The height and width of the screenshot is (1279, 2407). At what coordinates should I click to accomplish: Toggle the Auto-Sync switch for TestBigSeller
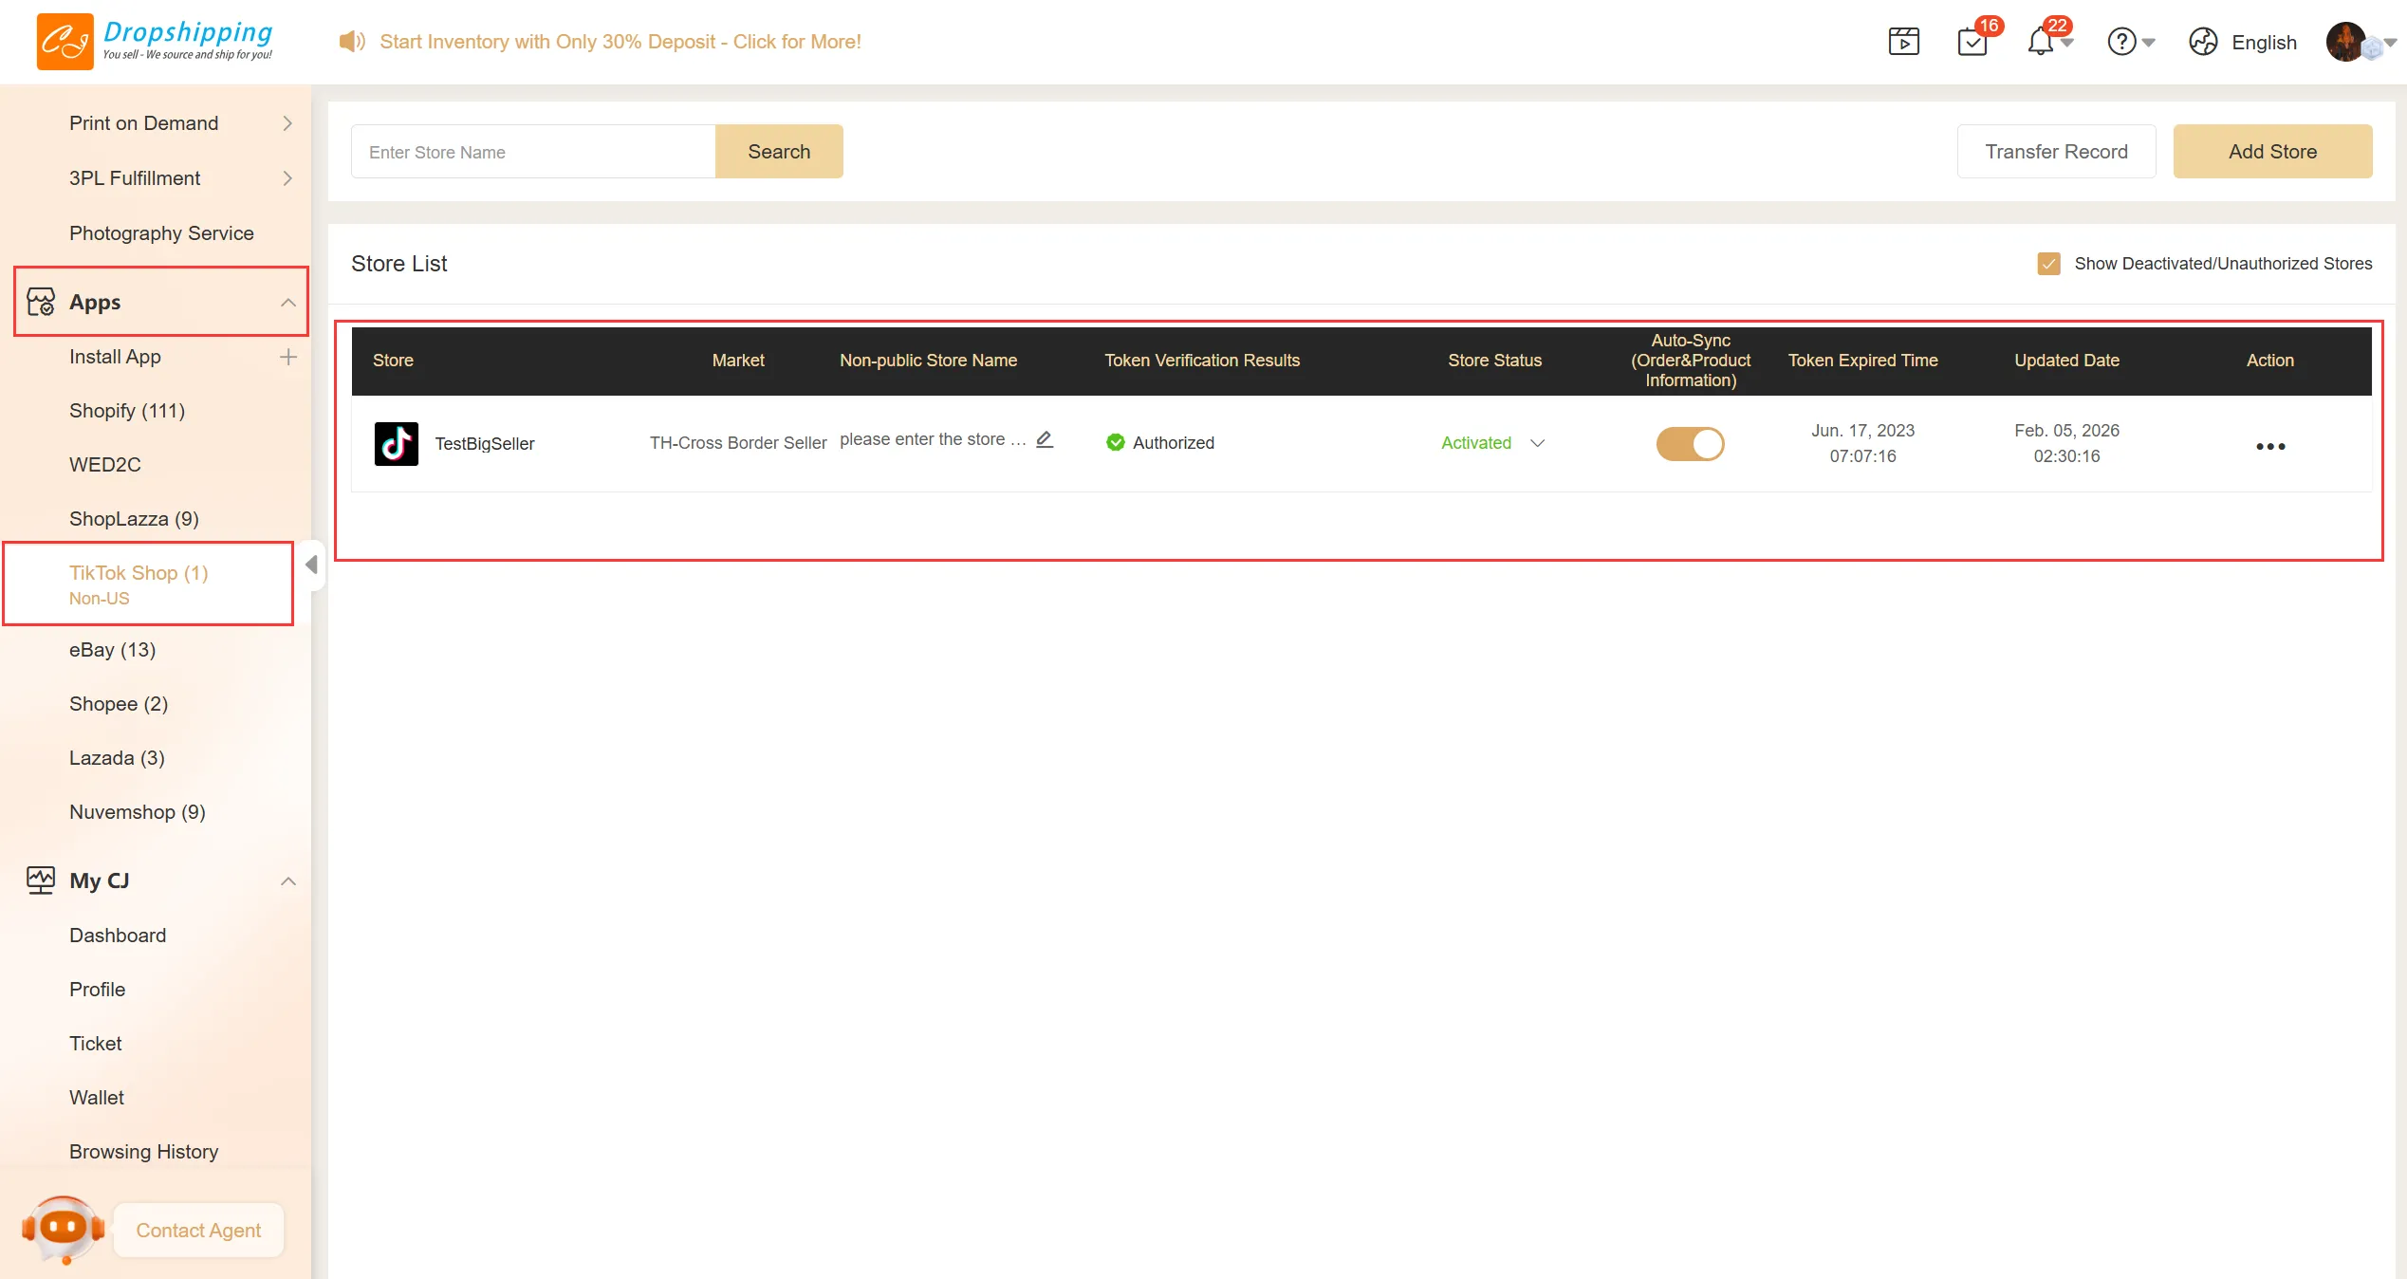point(1690,443)
